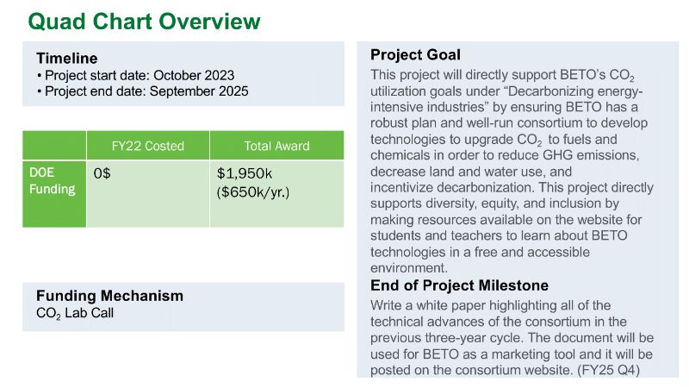Click the Funding Mechanism heading
This screenshot has height=388, width=689.
click(109, 296)
